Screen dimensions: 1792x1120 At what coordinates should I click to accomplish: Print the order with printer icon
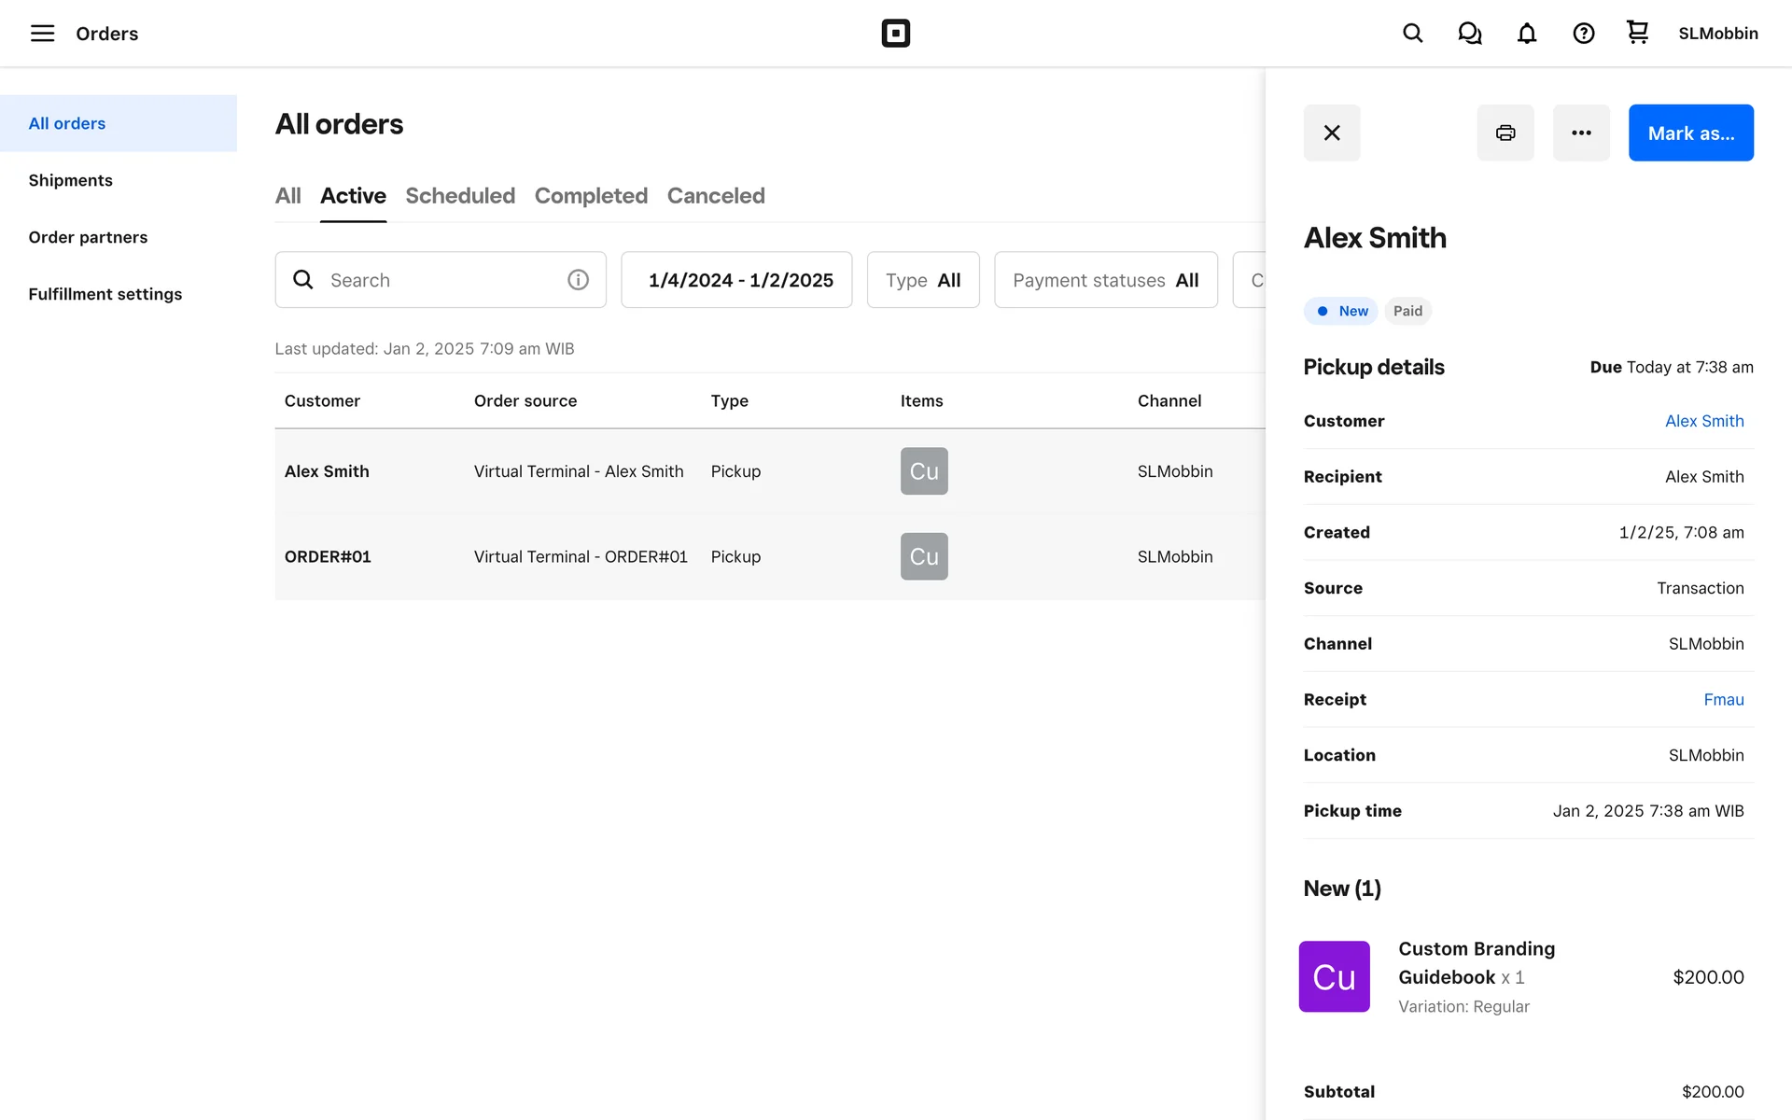(1505, 133)
